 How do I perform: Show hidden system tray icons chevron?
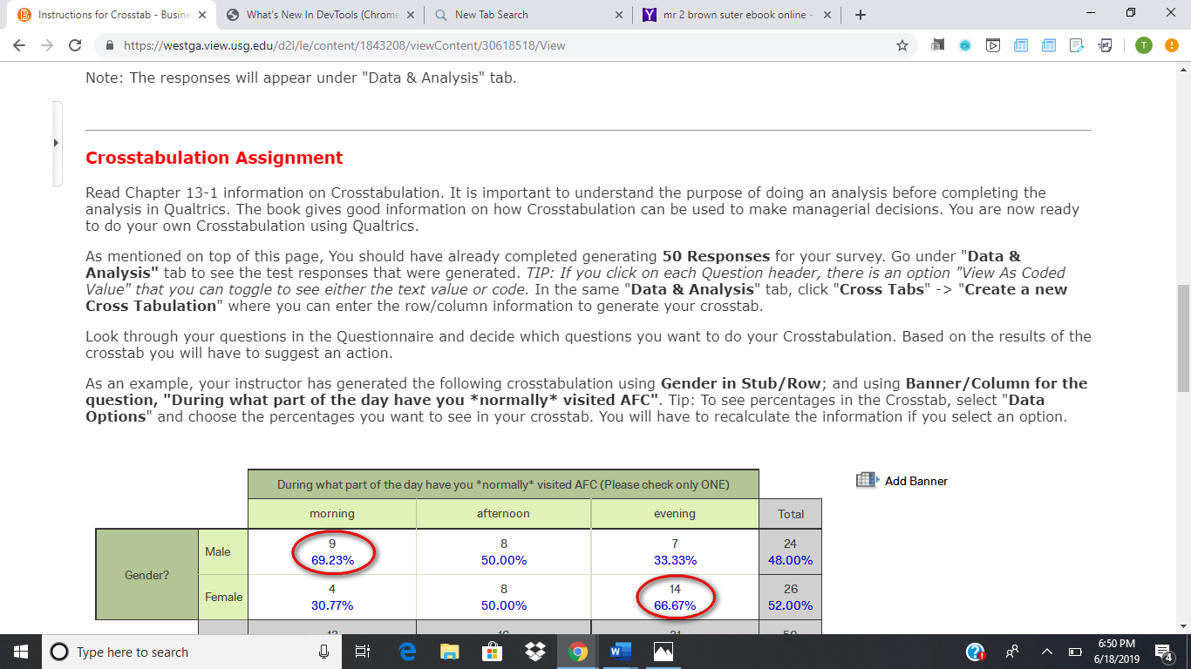click(1047, 652)
